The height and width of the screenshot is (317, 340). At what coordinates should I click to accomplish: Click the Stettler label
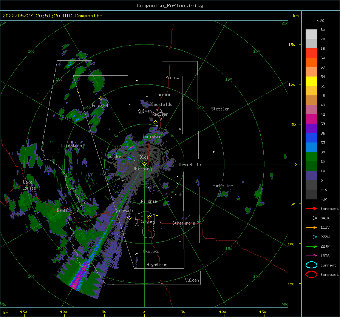tap(220, 109)
